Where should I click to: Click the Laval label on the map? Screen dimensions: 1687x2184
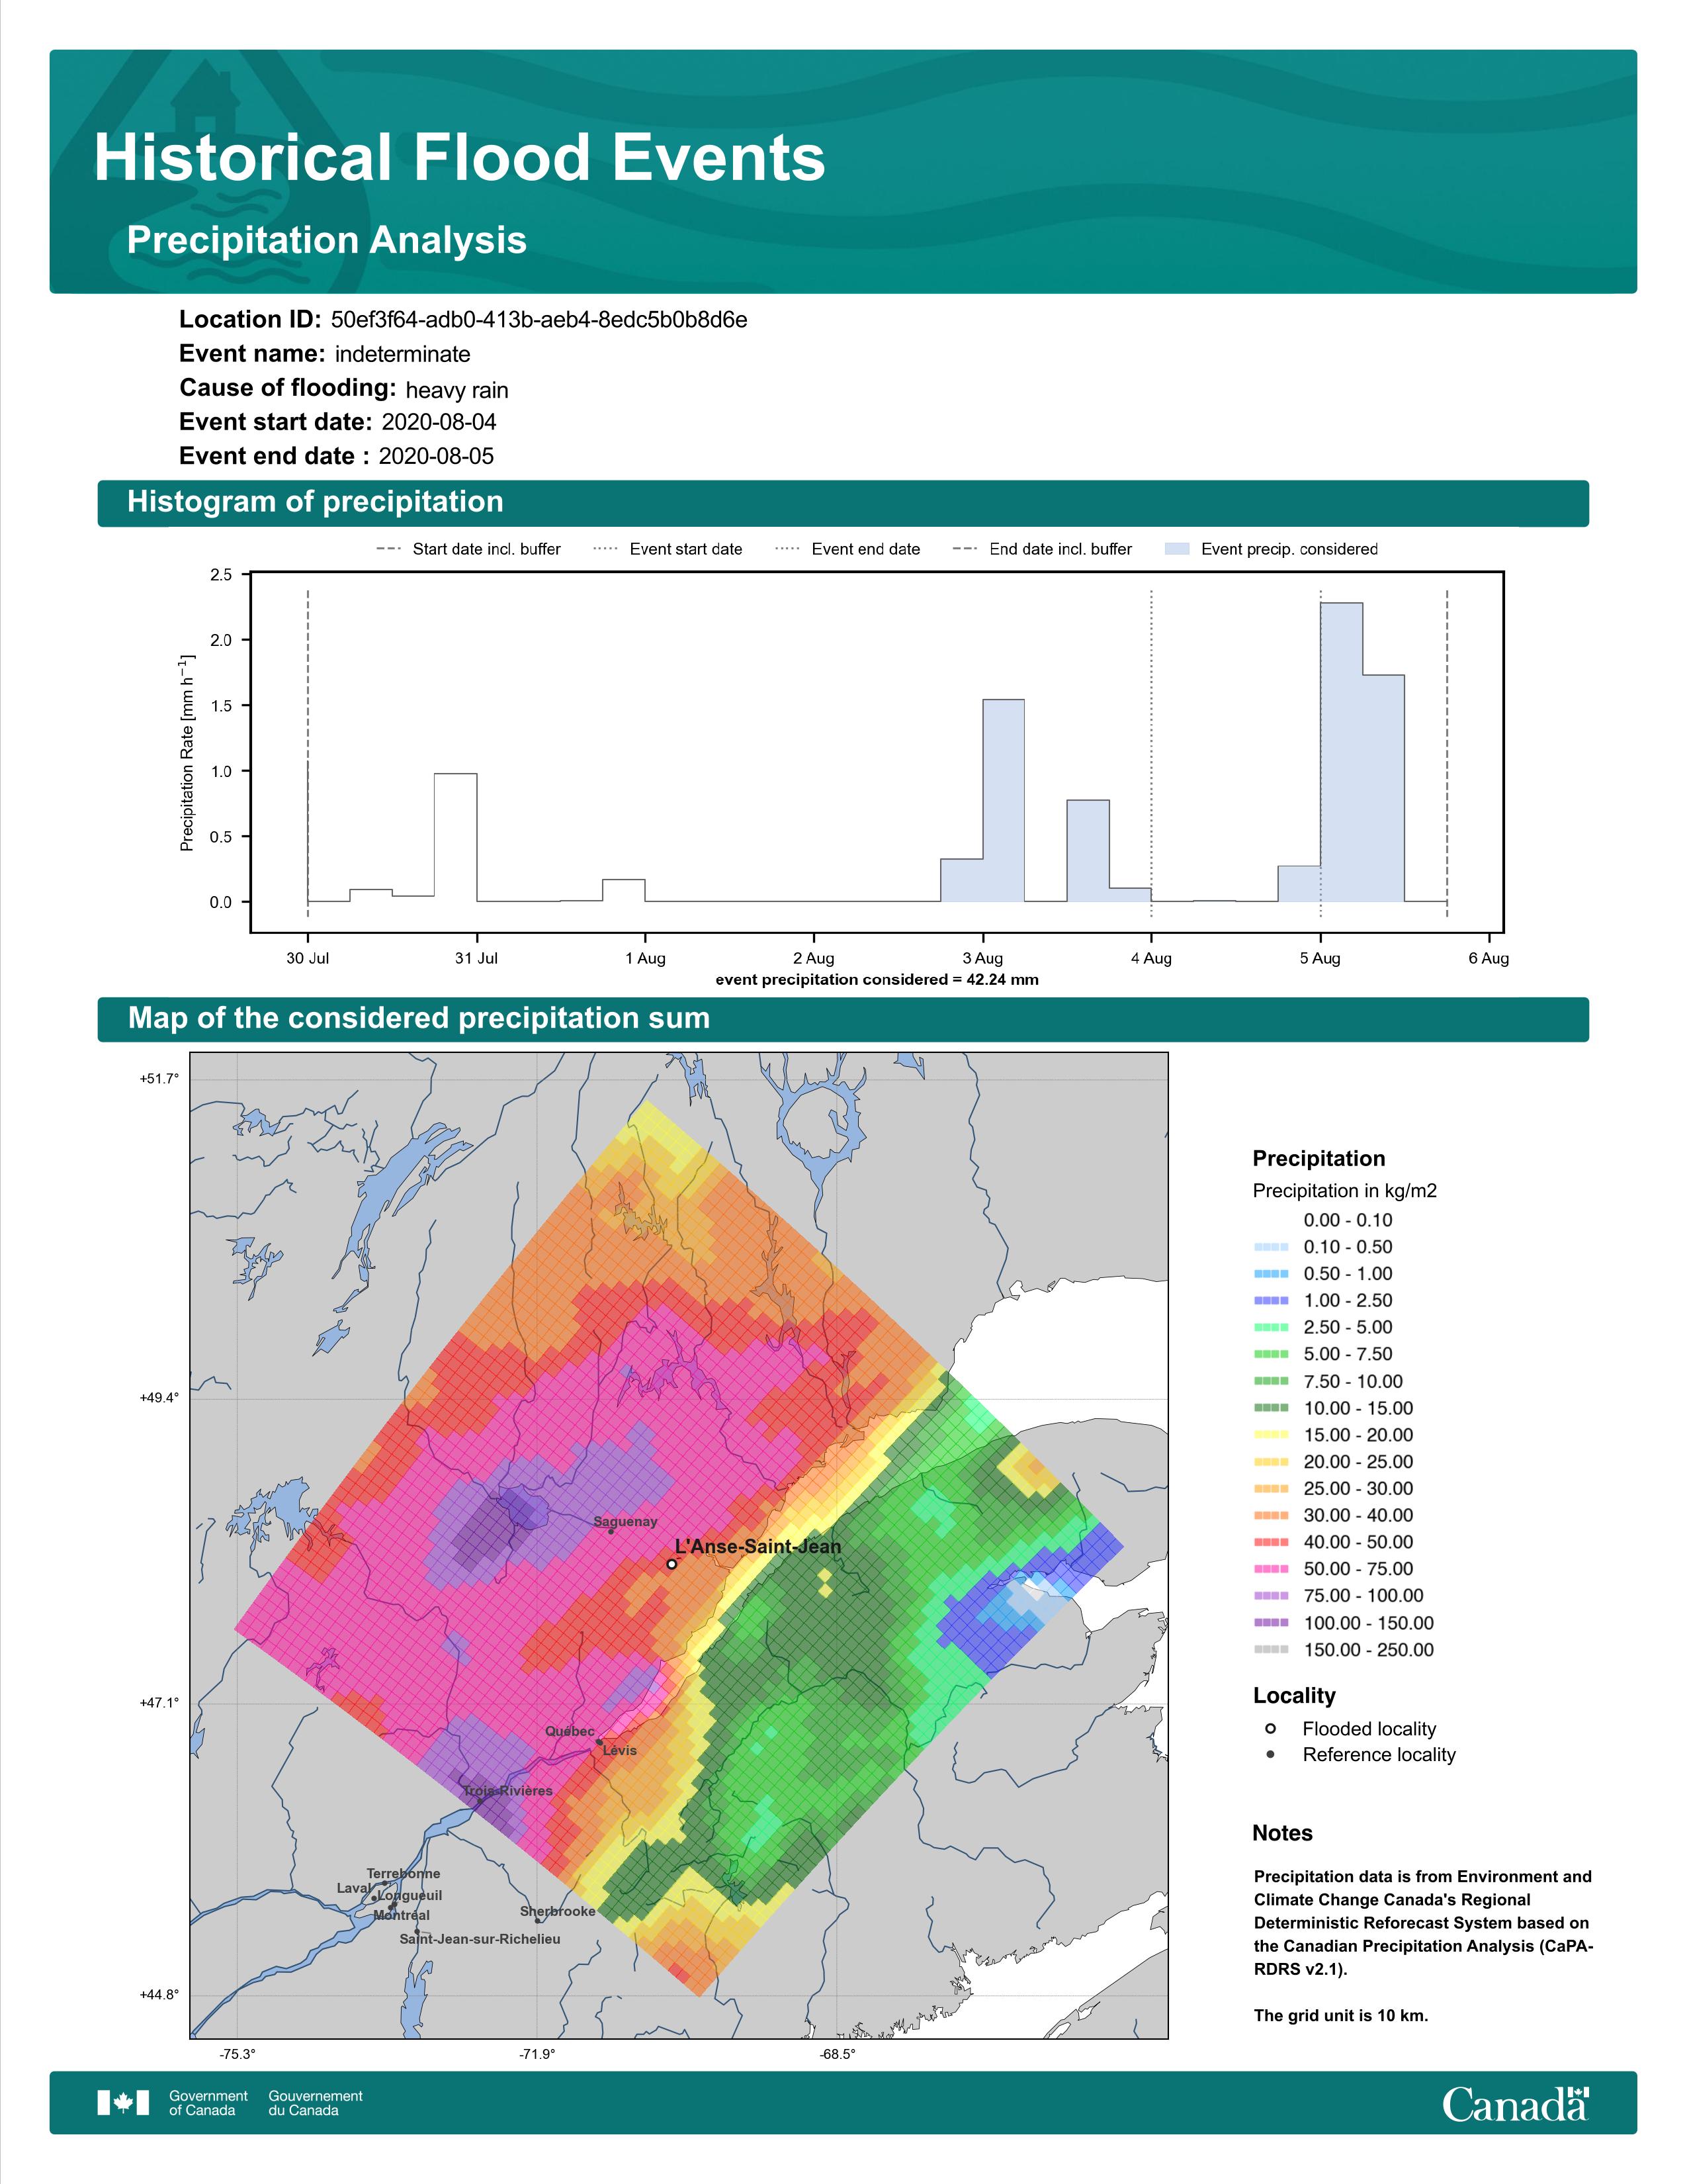[x=354, y=1888]
